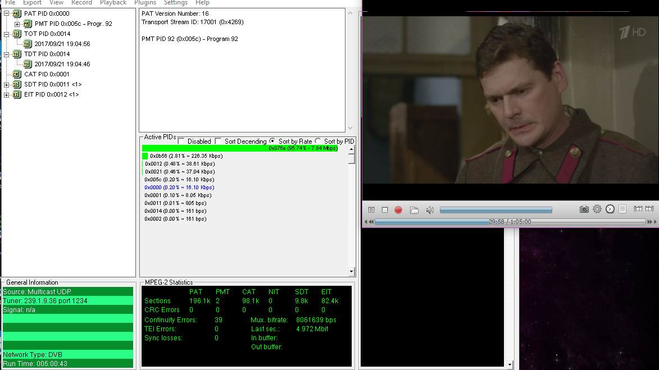Open player settings via the gear icon

[x=597, y=209]
